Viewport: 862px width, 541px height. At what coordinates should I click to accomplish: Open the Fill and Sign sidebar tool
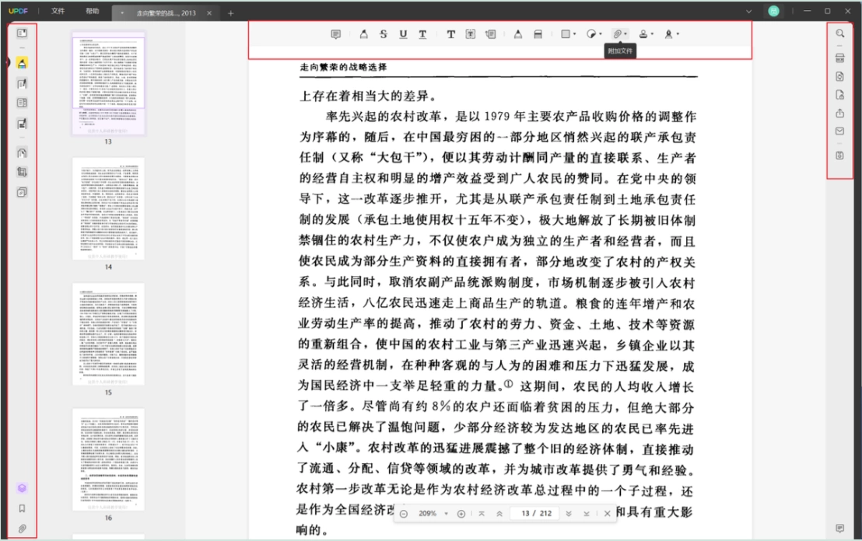22,124
